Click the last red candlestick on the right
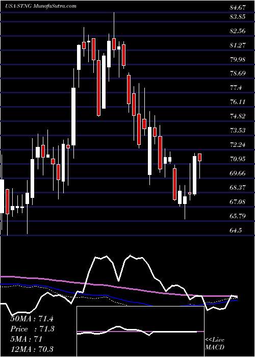Screen dimensions: 255x357 200,157
